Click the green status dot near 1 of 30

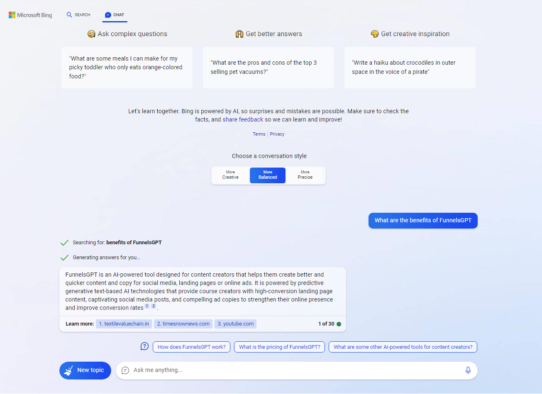pyautogui.click(x=339, y=324)
